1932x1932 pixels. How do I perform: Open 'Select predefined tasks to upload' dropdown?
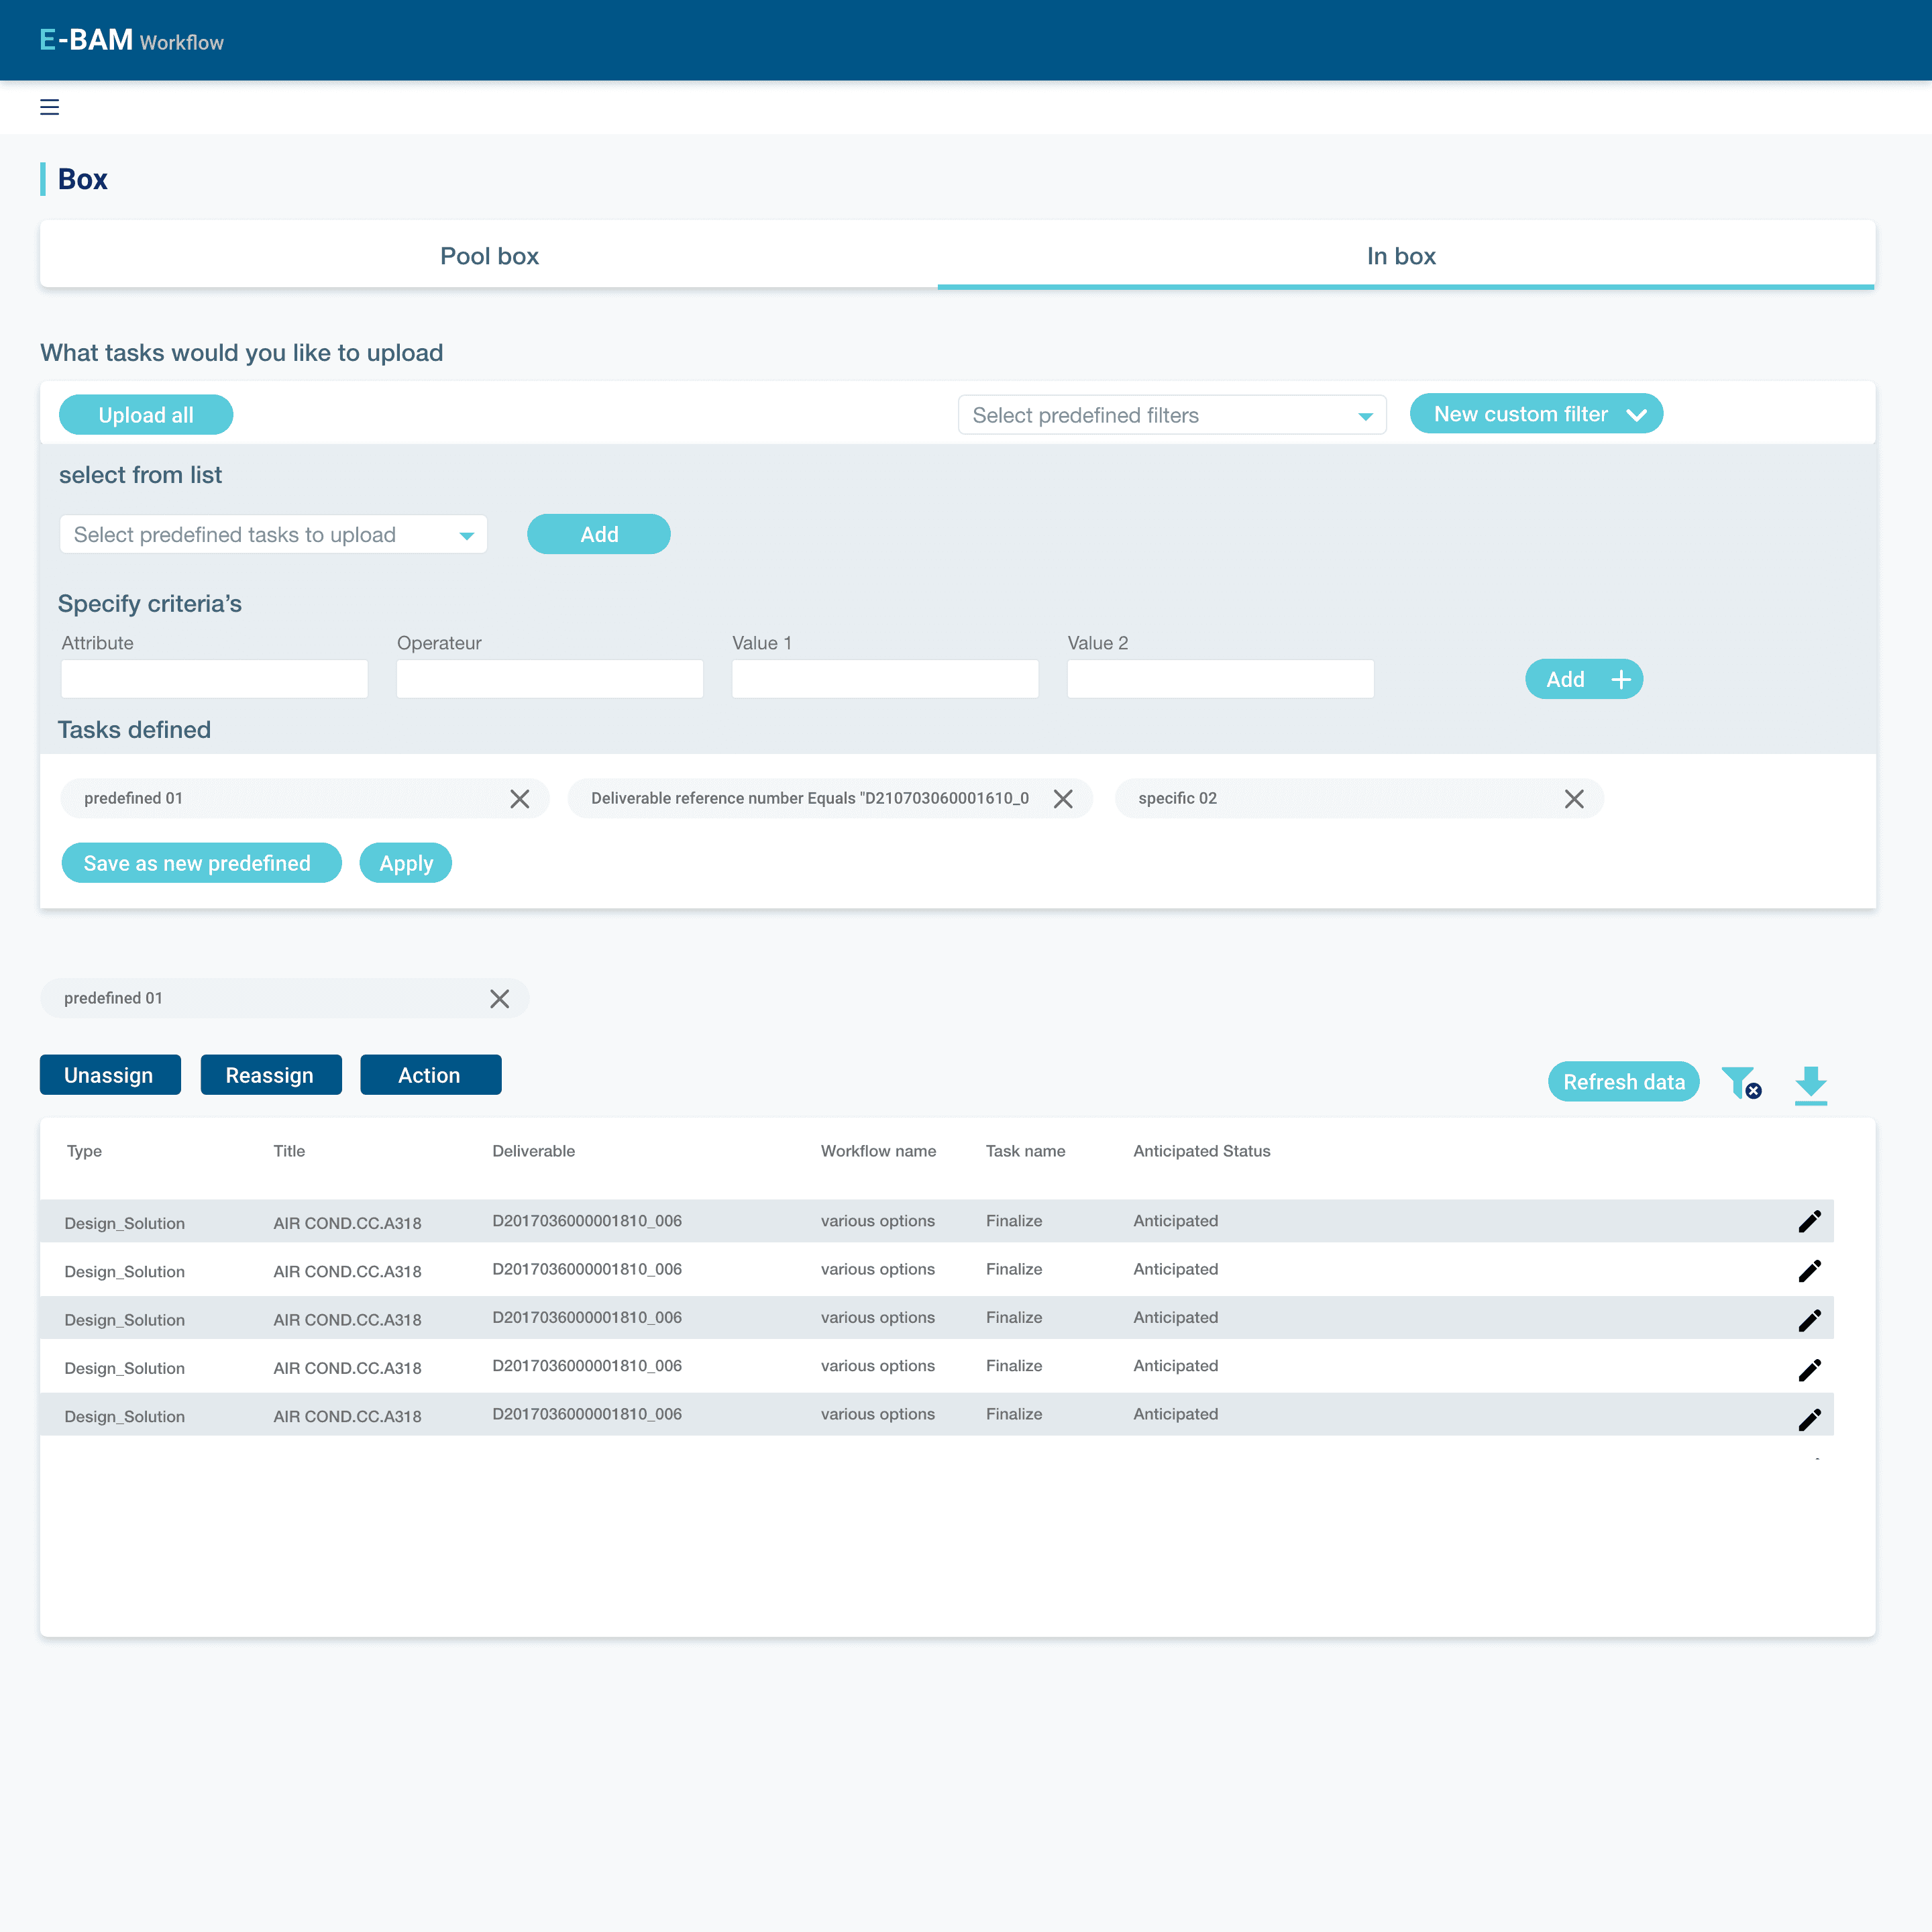[273, 534]
